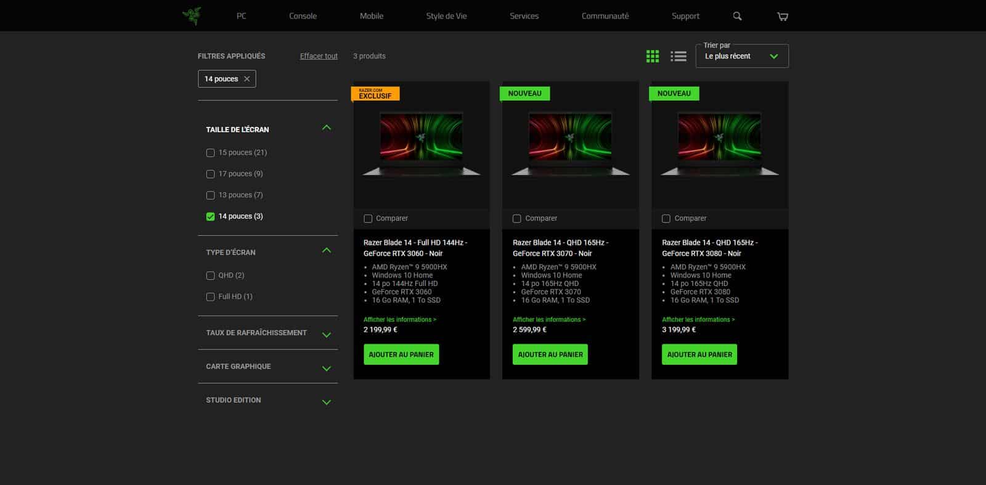Collapse the Type d'écran section
The height and width of the screenshot is (485, 986).
point(327,250)
